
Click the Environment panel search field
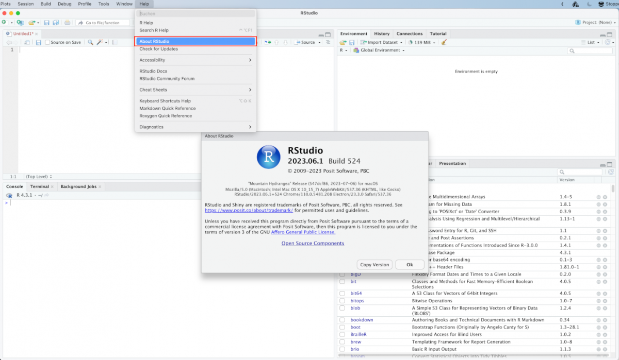coord(588,50)
